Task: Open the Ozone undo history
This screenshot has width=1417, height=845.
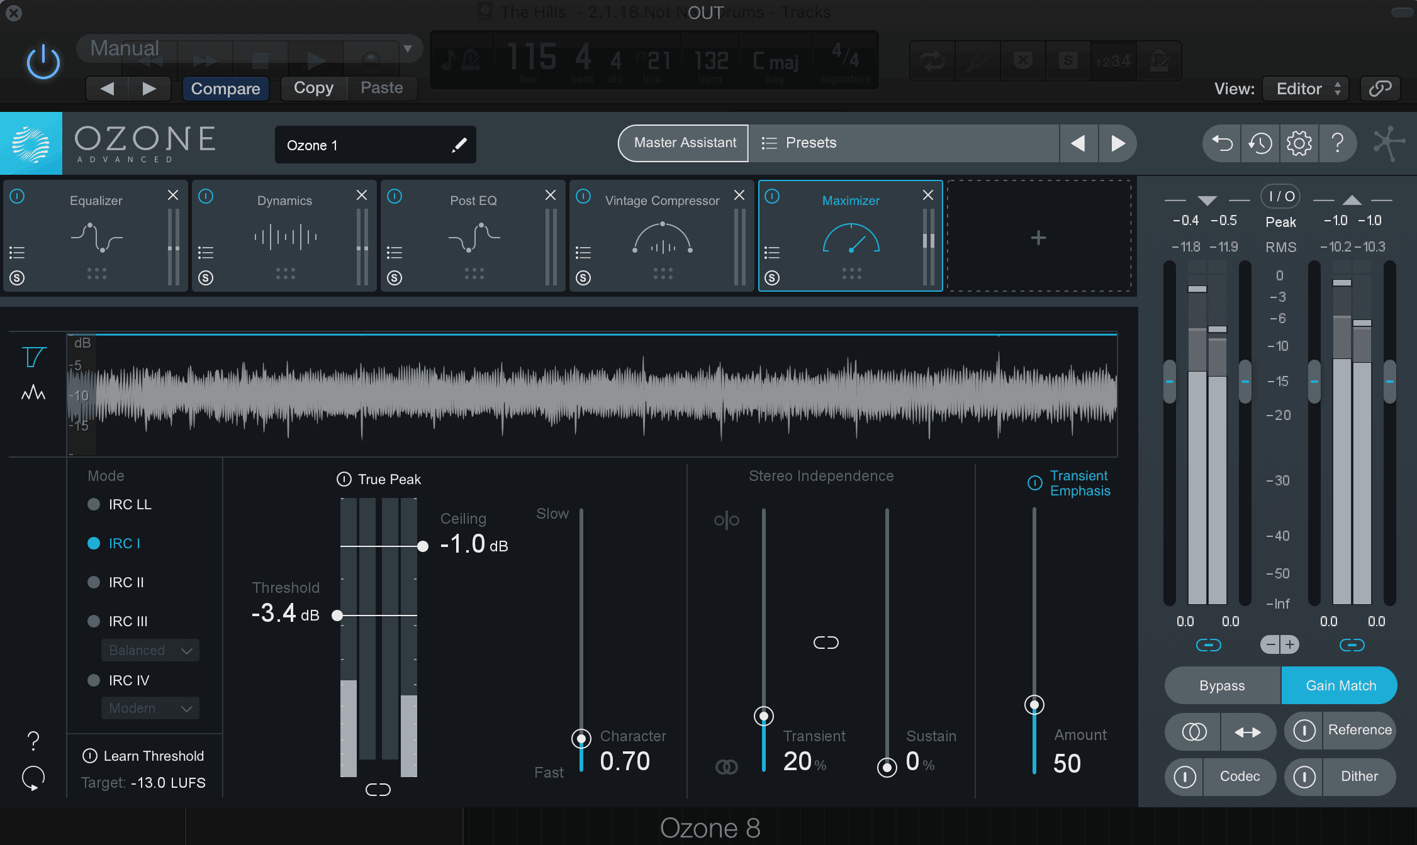Action: 1260,143
